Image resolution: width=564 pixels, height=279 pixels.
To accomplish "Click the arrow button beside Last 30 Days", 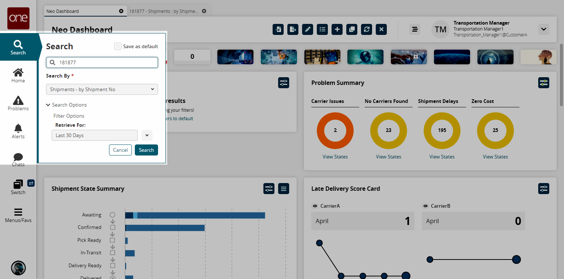I will (147, 135).
